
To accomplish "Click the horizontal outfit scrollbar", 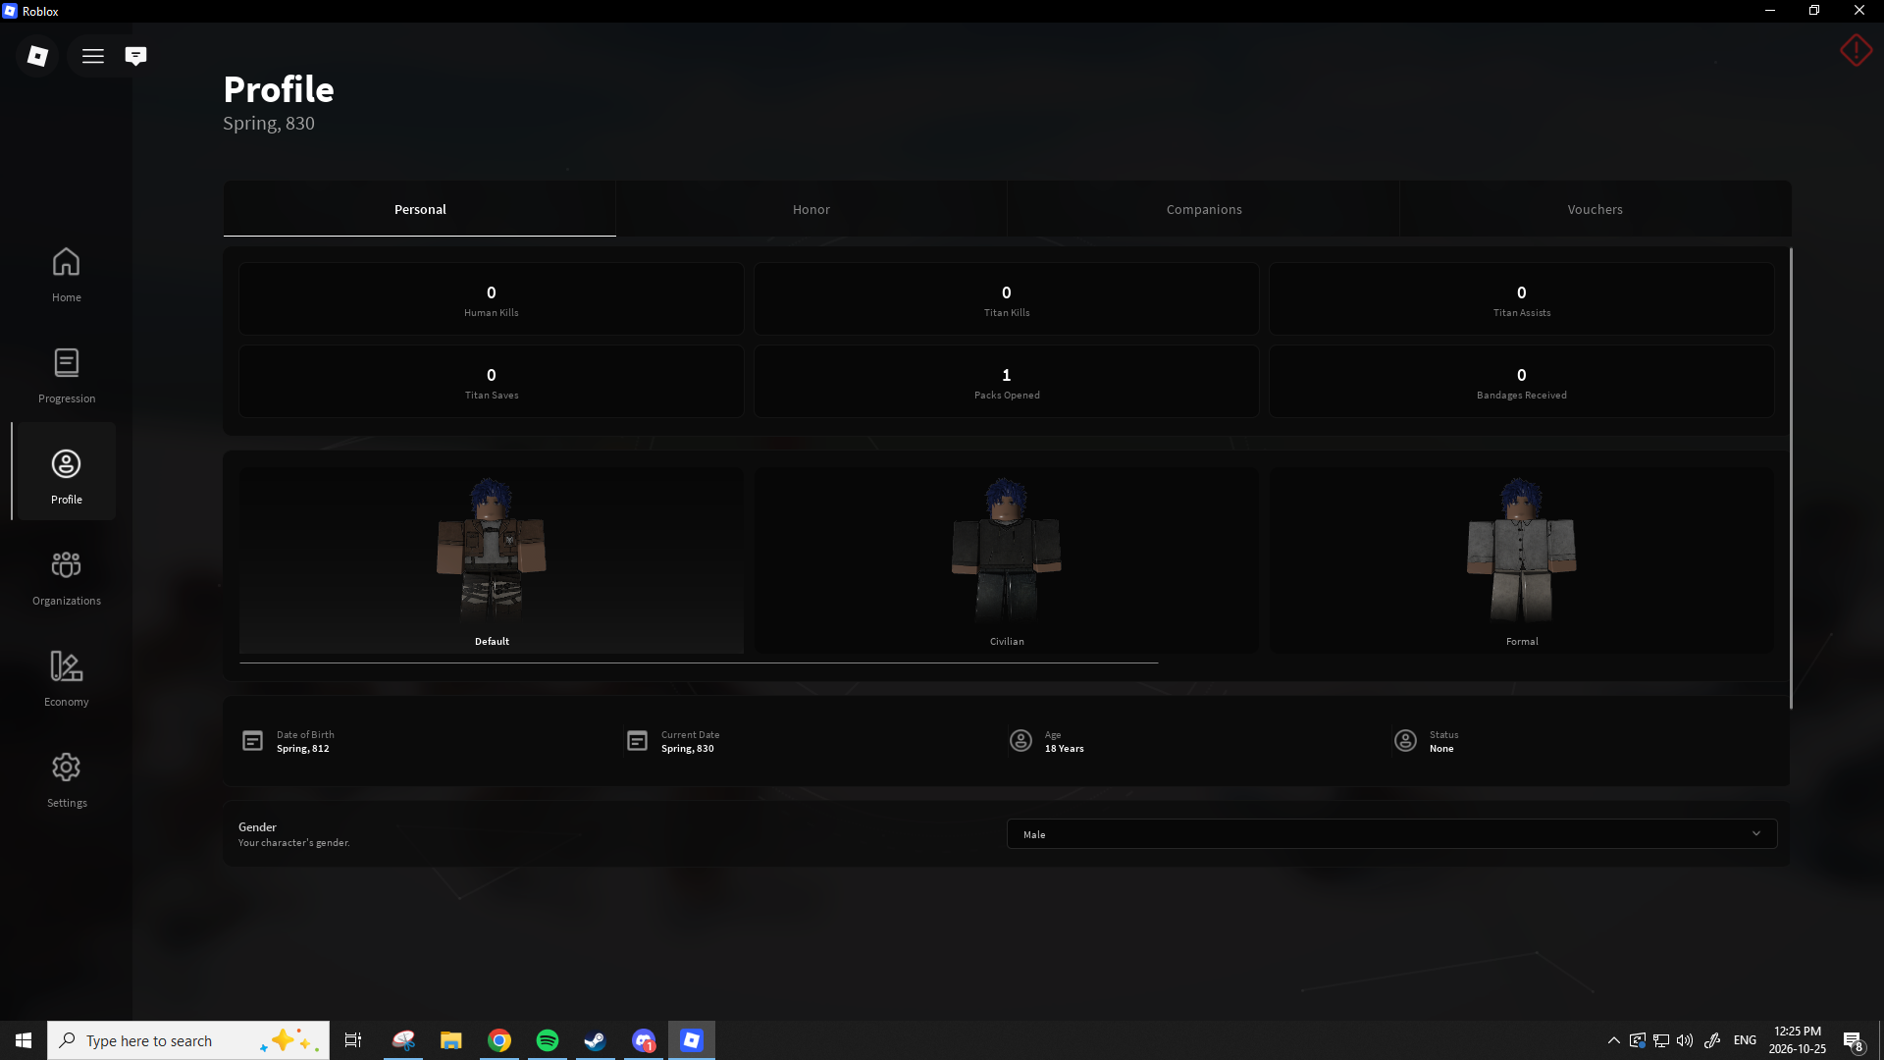I will (699, 663).
